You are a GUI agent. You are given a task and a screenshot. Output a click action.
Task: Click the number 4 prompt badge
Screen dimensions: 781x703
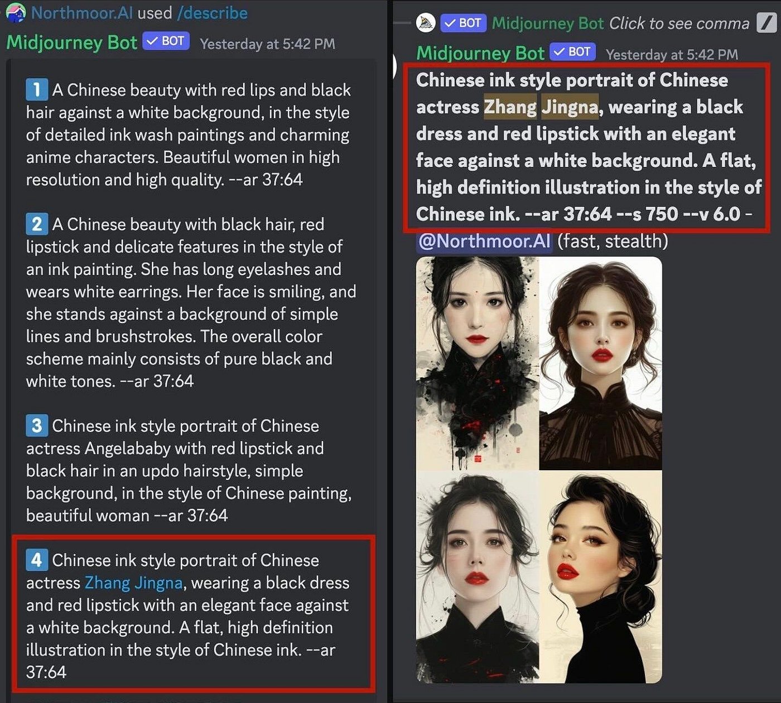click(x=36, y=560)
